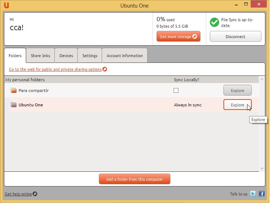Viewport: 270px width, 203px height.
Task: Click the My personal folders header
Action: click(25, 80)
